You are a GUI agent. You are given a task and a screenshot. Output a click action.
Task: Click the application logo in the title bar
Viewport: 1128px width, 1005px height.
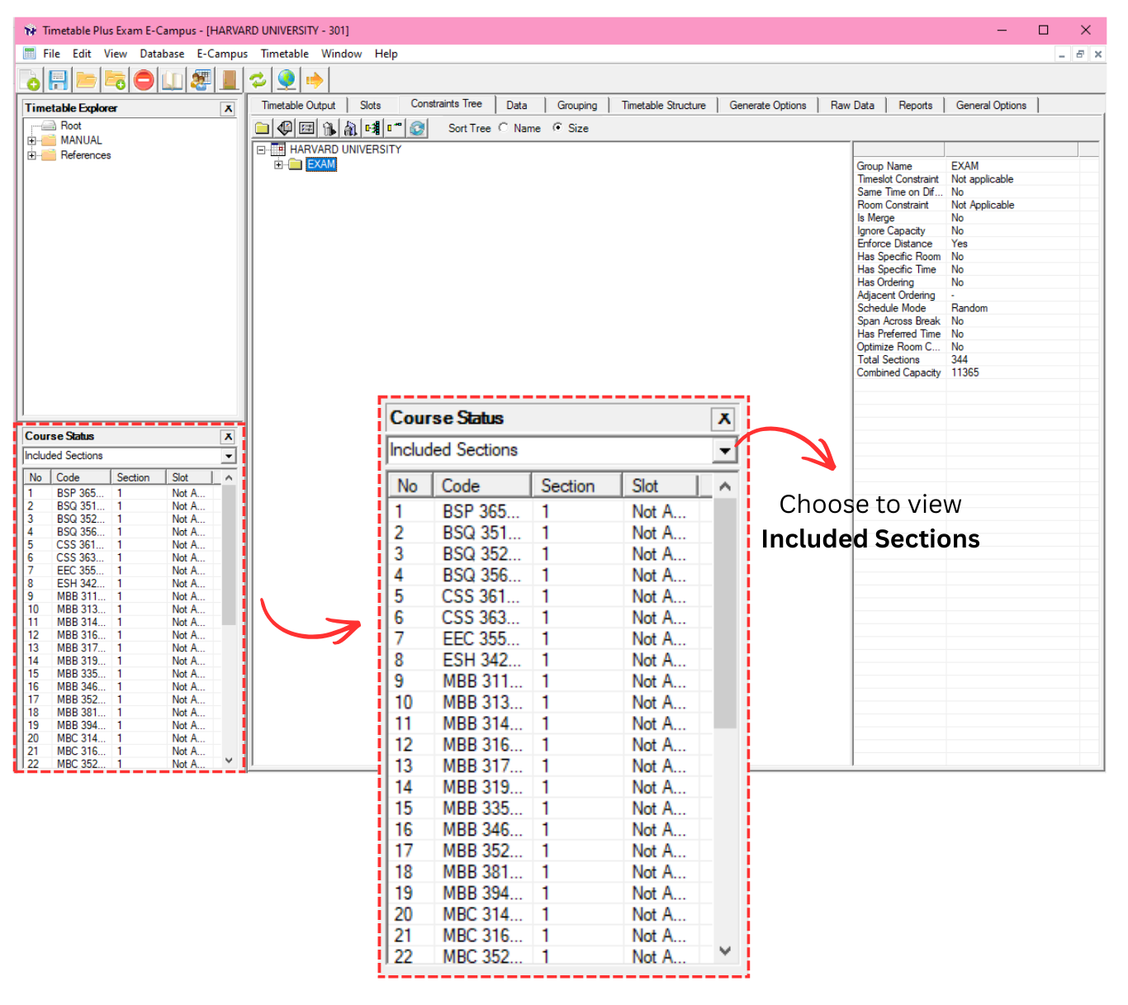tap(31, 31)
